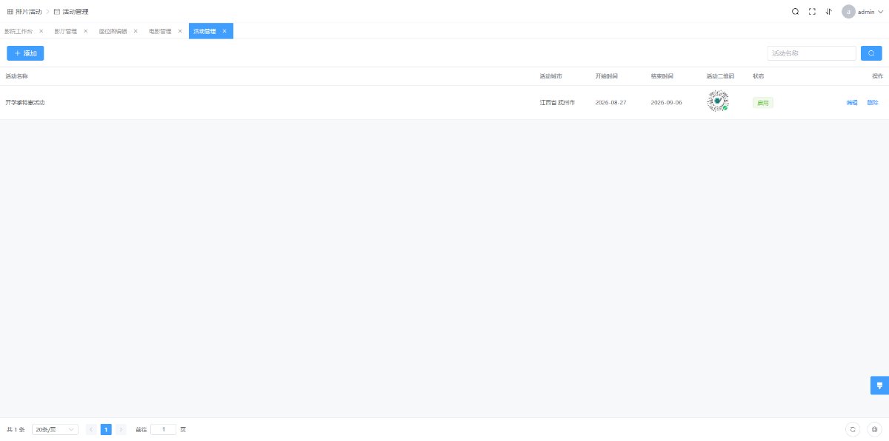889x441 pixels.
Task: Click the 结束时间 column header
Action: (662, 76)
